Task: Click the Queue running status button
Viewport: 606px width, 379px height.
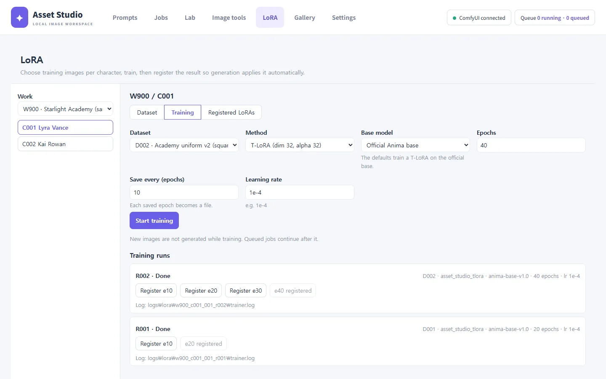Action: [x=555, y=18]
